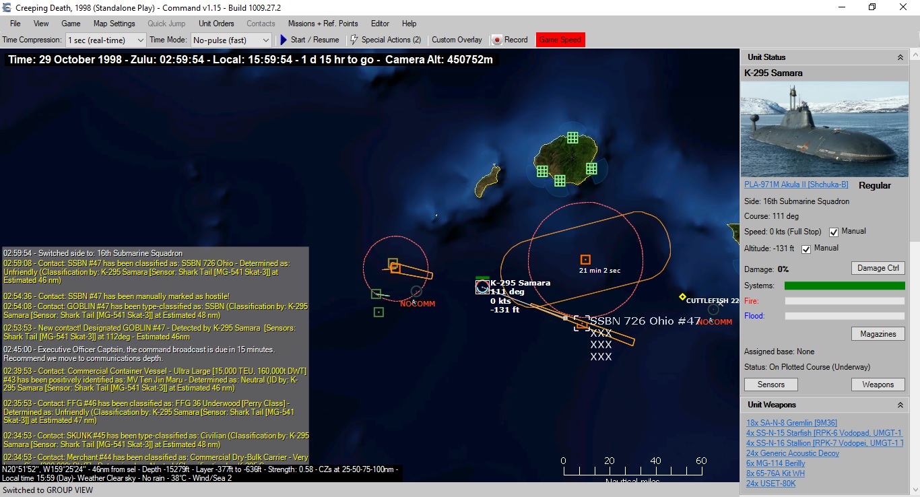Open the Game menu

[71, 24]
